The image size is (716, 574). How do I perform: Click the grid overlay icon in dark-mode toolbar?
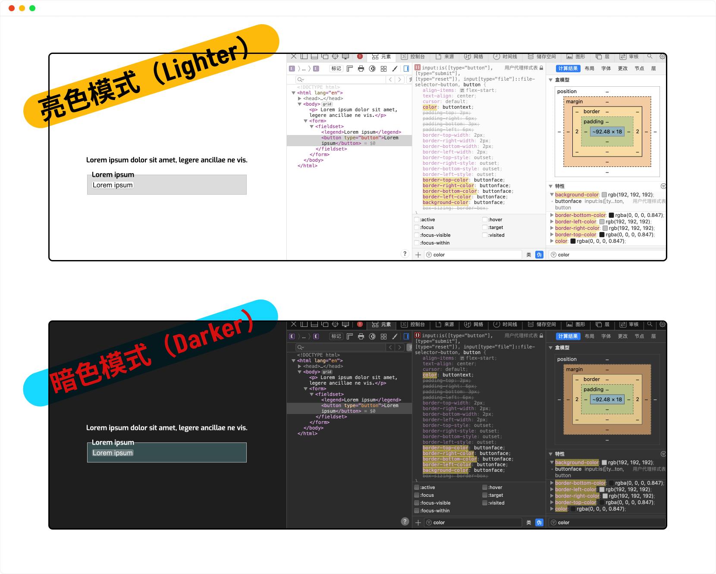pos(383,336)
